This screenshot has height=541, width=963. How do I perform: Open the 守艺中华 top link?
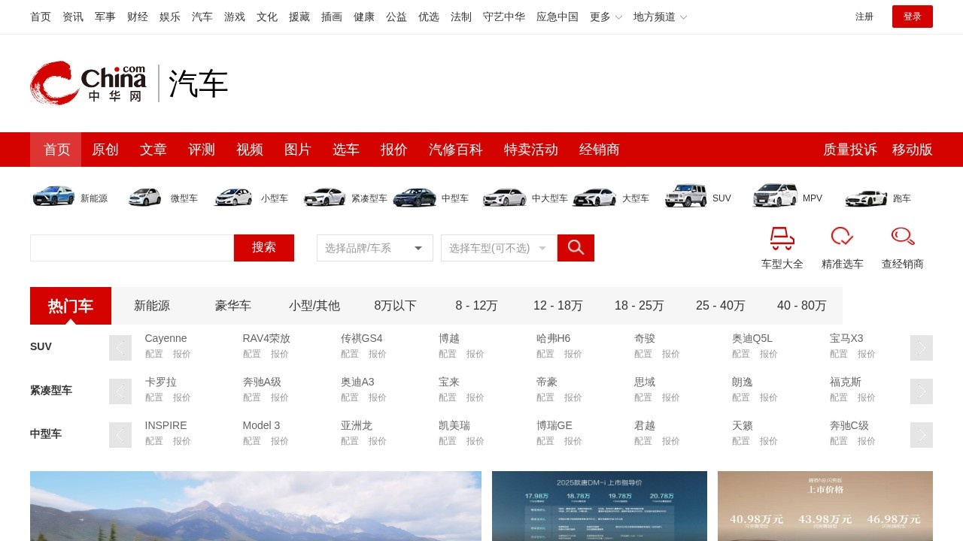tap(504, 17)
